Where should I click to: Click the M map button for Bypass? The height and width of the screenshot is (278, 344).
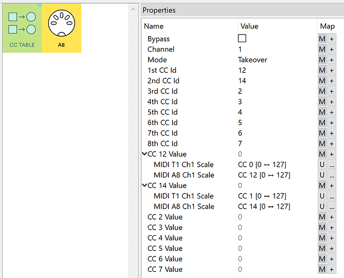pyautogui.click(x=322, y=39)
